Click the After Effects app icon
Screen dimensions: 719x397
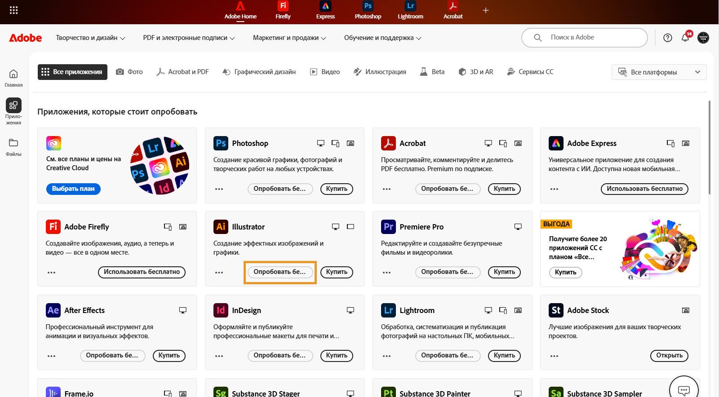[x=53, y=310]
